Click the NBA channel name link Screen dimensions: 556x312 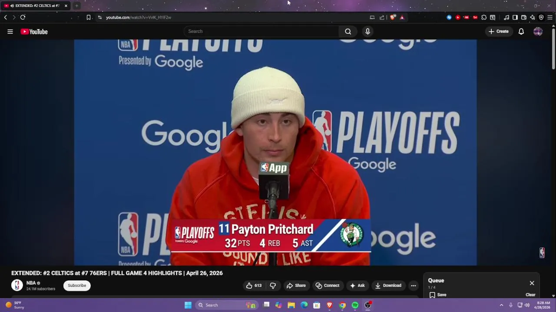(x=31, y=283)
